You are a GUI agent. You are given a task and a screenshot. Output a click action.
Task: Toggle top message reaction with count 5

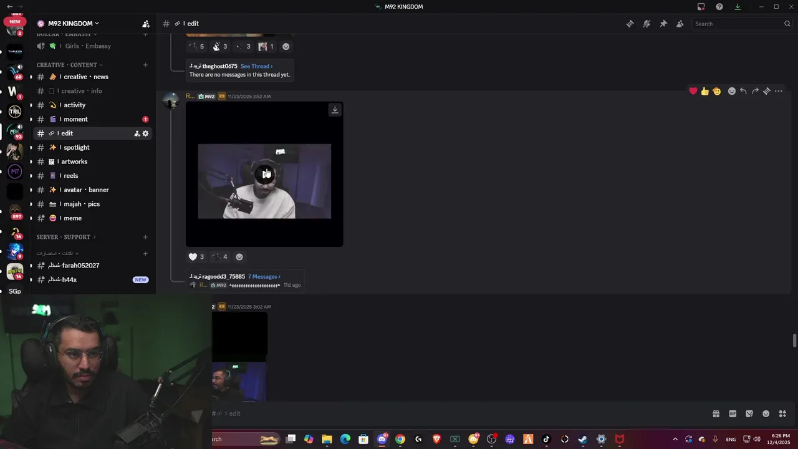[x=196, y=46]
